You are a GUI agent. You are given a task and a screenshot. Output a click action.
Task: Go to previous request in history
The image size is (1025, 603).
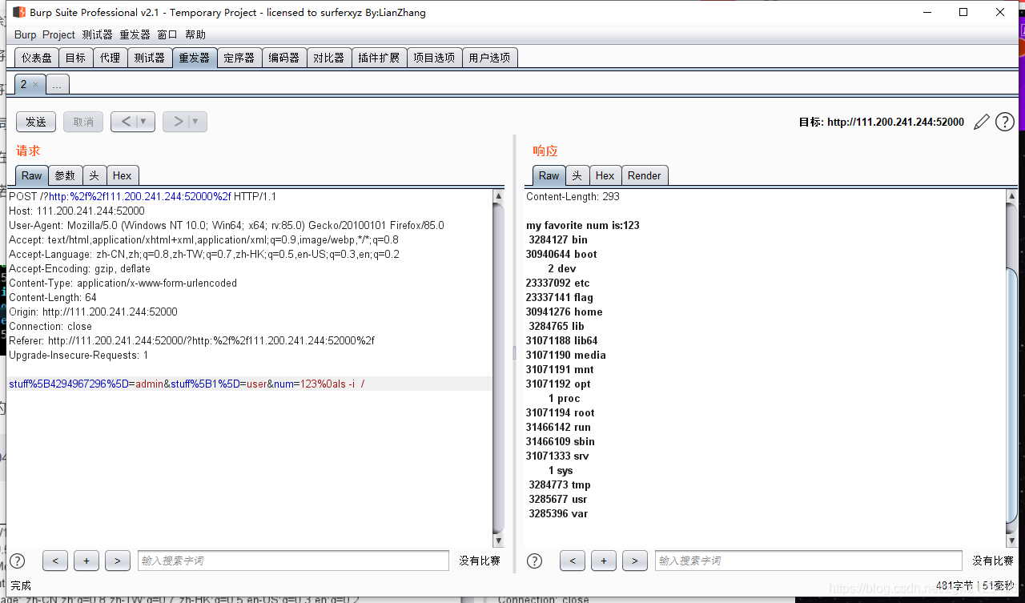click(x=126, y=122)
